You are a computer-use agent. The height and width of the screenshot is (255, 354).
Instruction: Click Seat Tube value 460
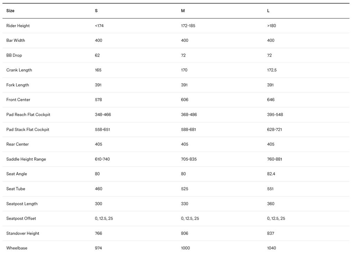tap(99, 189)
